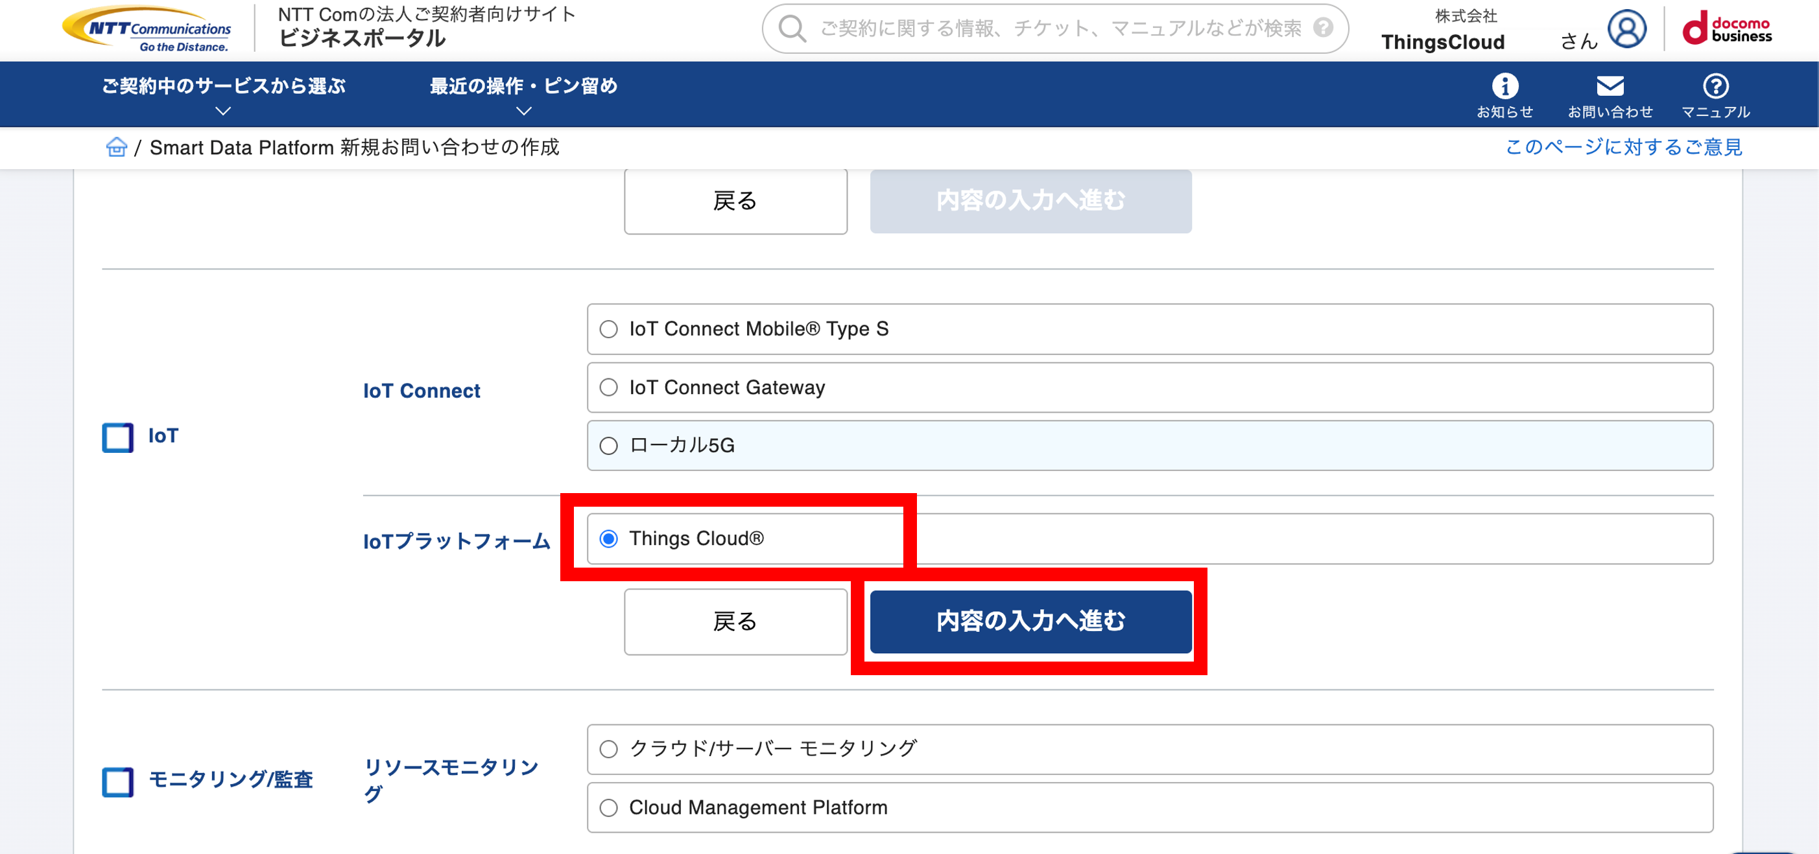Screen dimensions: 1819x854
Task: Focus the contract information search field
Action: pyautogui.click(x=1055, y=29)
